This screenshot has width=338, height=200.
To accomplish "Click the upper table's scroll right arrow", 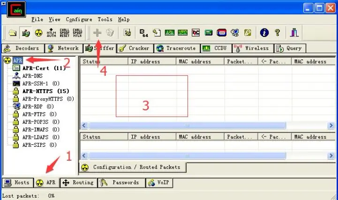I will click(331, 125).
